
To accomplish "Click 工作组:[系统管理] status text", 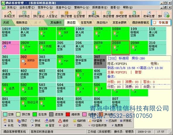I will pos(99,132).
